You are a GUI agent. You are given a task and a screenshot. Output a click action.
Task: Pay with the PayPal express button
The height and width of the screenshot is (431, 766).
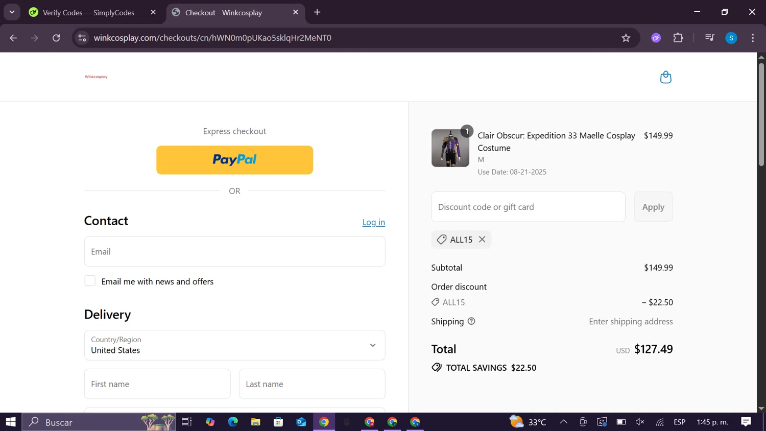[234, 160]
